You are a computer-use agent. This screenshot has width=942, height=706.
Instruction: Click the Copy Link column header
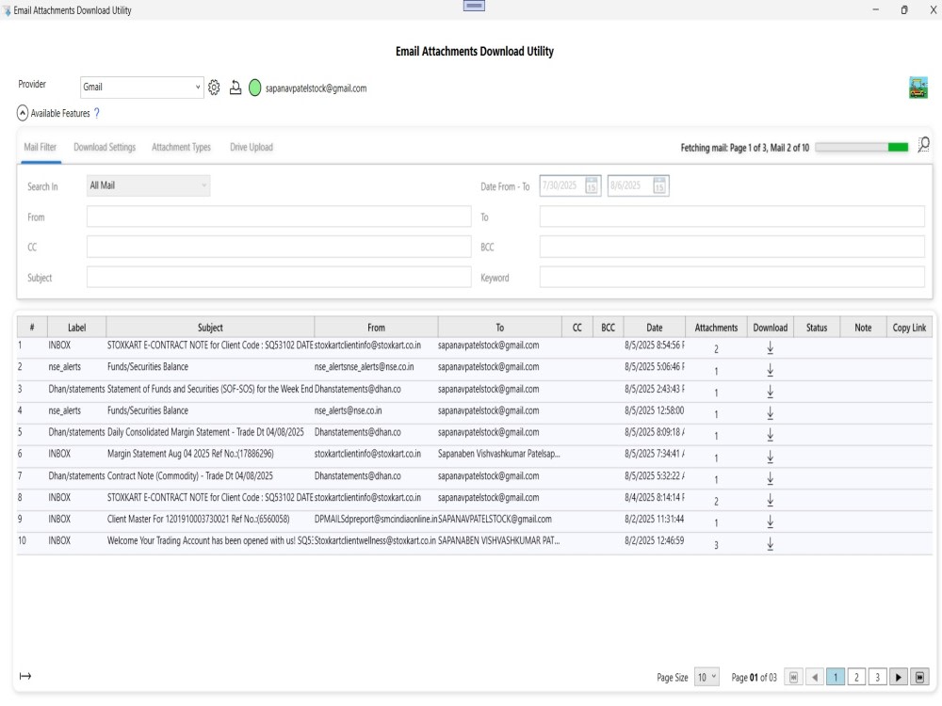pyautogui.click(x=909, y=328)
